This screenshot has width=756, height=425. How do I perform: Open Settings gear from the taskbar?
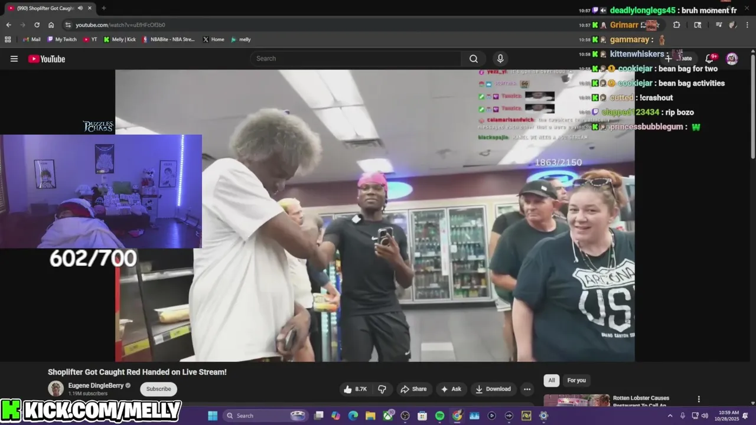543,416
